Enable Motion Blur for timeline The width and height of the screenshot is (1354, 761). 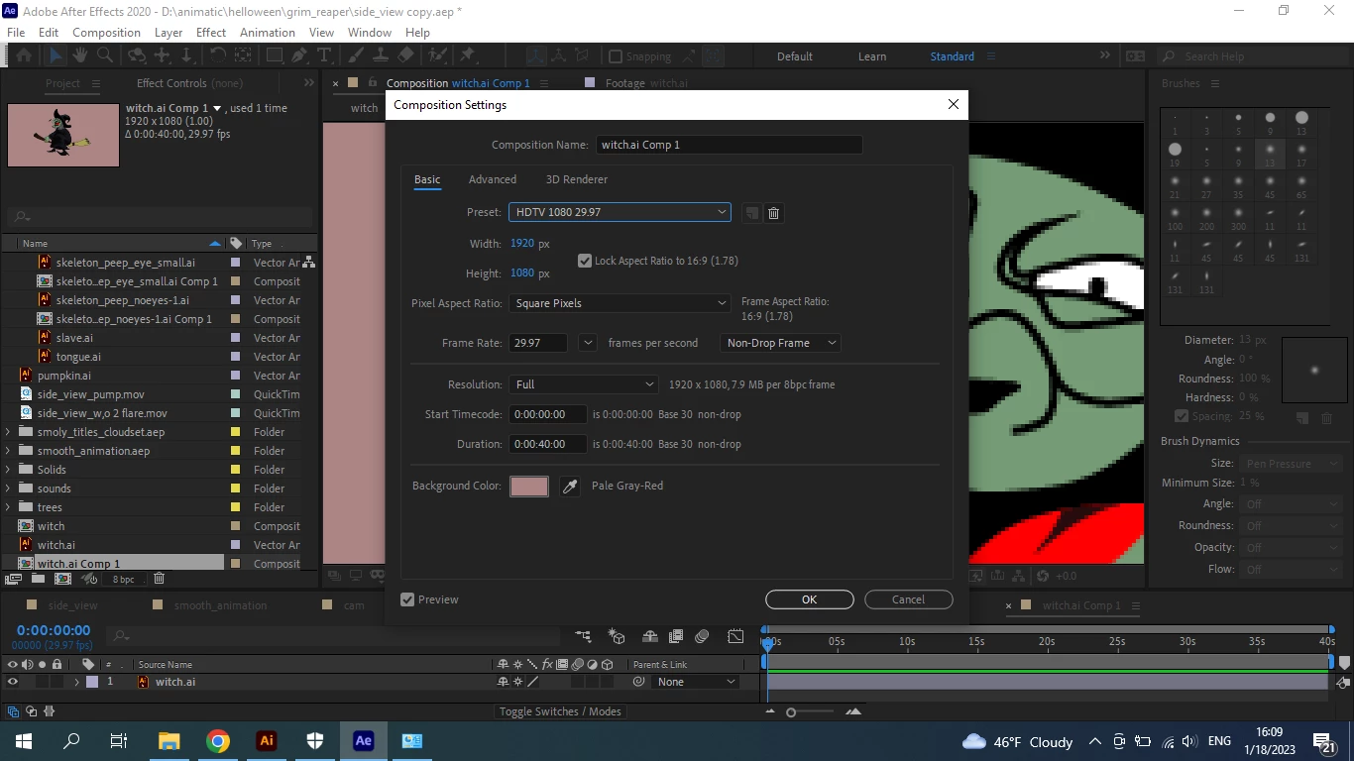[x=702, y=636]
